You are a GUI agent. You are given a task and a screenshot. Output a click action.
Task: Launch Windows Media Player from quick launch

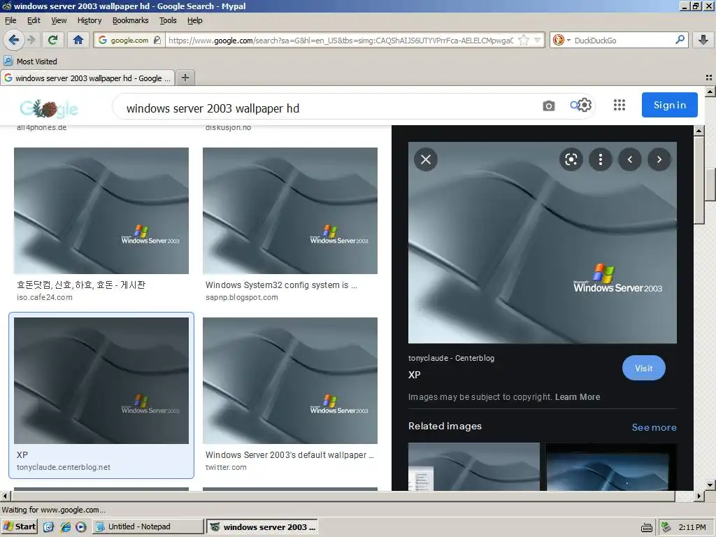pos(81,527)
